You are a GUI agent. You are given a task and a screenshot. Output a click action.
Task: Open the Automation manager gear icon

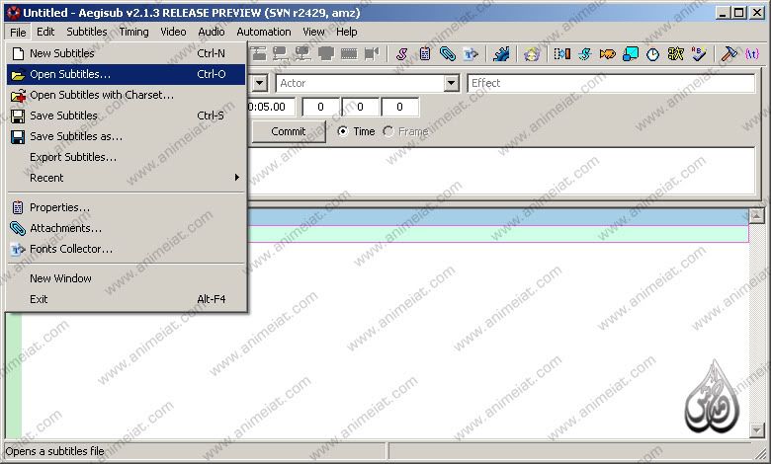(x=501, y=54)
